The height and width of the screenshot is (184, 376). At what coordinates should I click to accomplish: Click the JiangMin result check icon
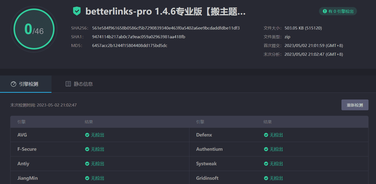pos(87,178)
